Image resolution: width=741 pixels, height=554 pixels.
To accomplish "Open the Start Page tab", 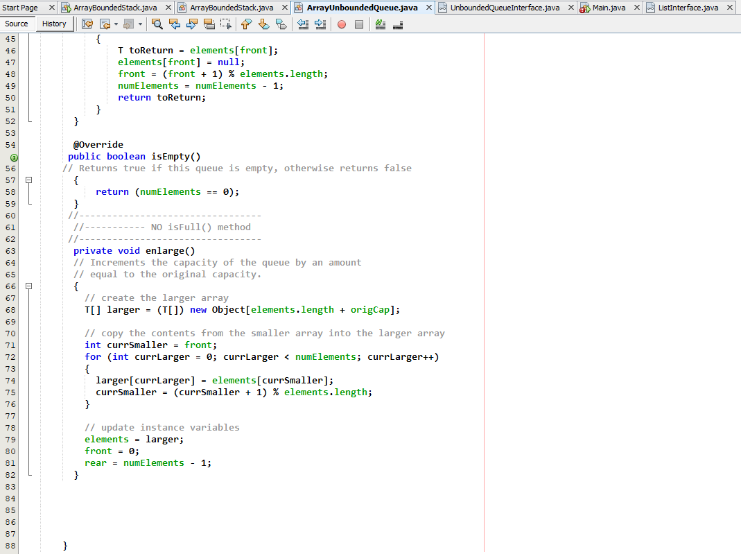I will click(20, 8).
